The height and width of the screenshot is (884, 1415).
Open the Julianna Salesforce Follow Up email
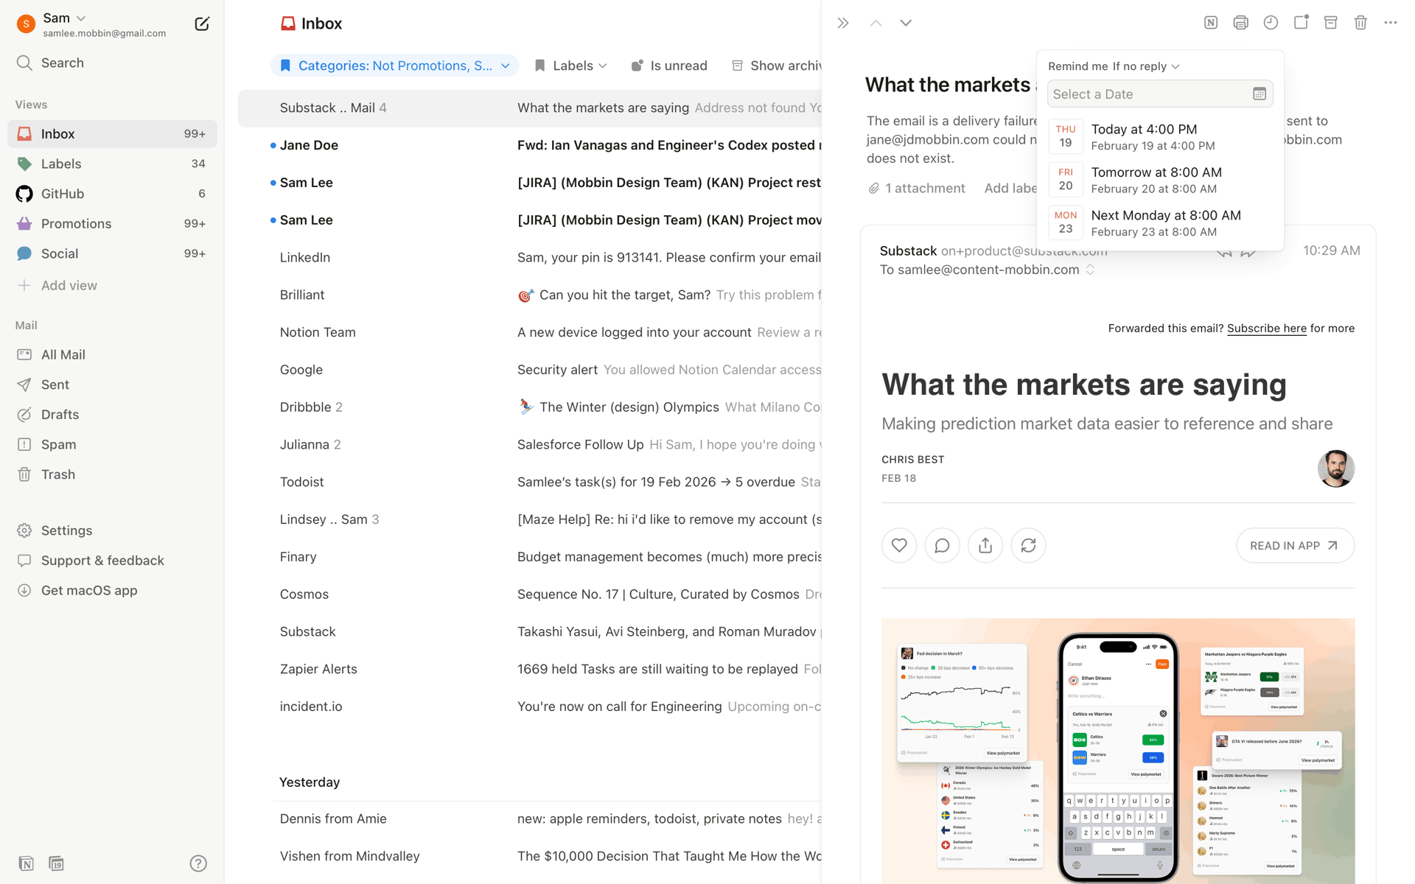(x=529, y=445)
